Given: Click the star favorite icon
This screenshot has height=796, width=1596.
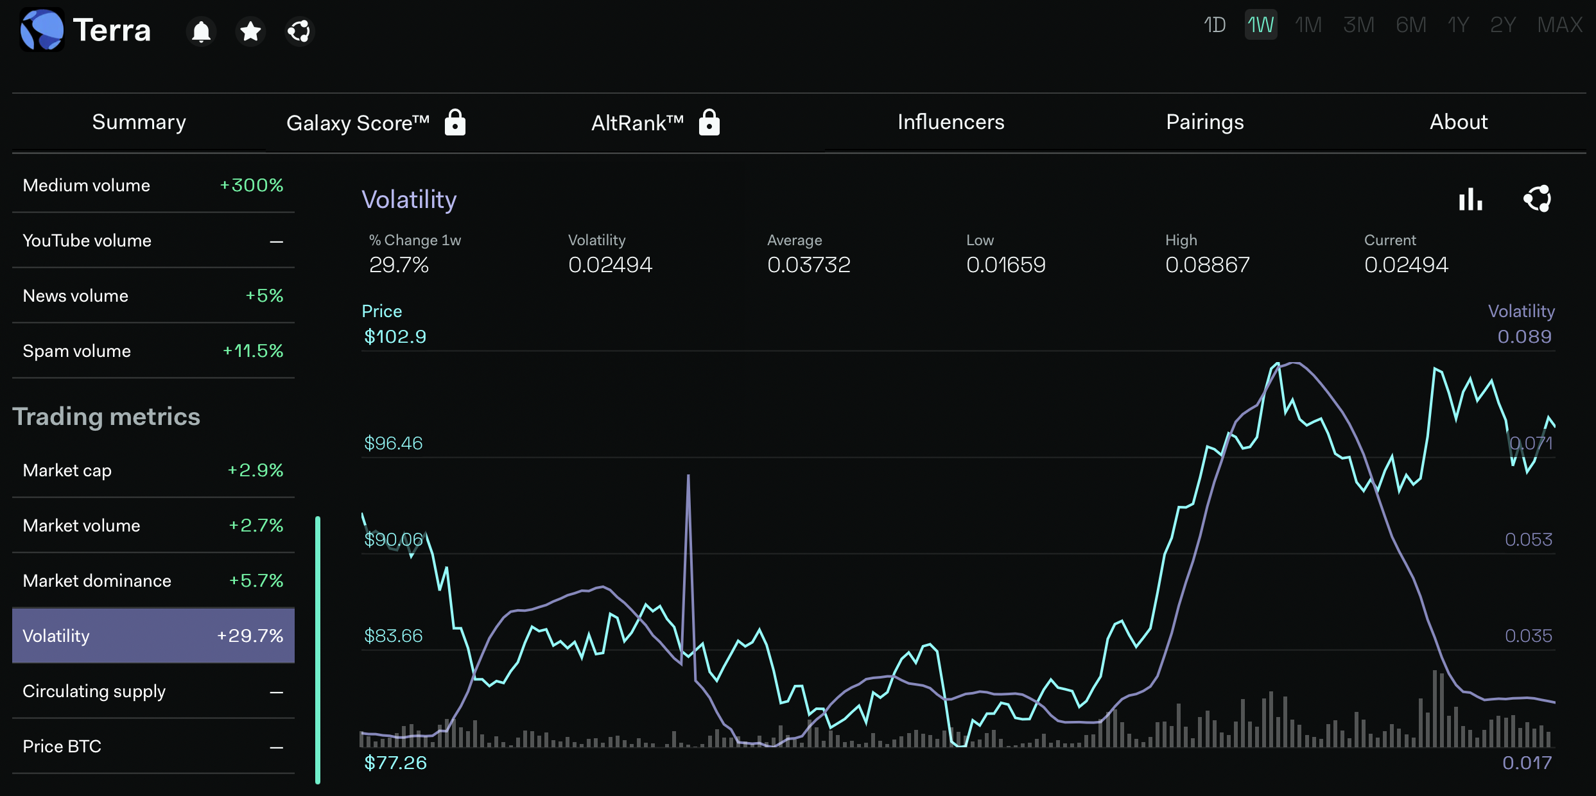Looking at the screenshot, I should [x=250, y=31].
